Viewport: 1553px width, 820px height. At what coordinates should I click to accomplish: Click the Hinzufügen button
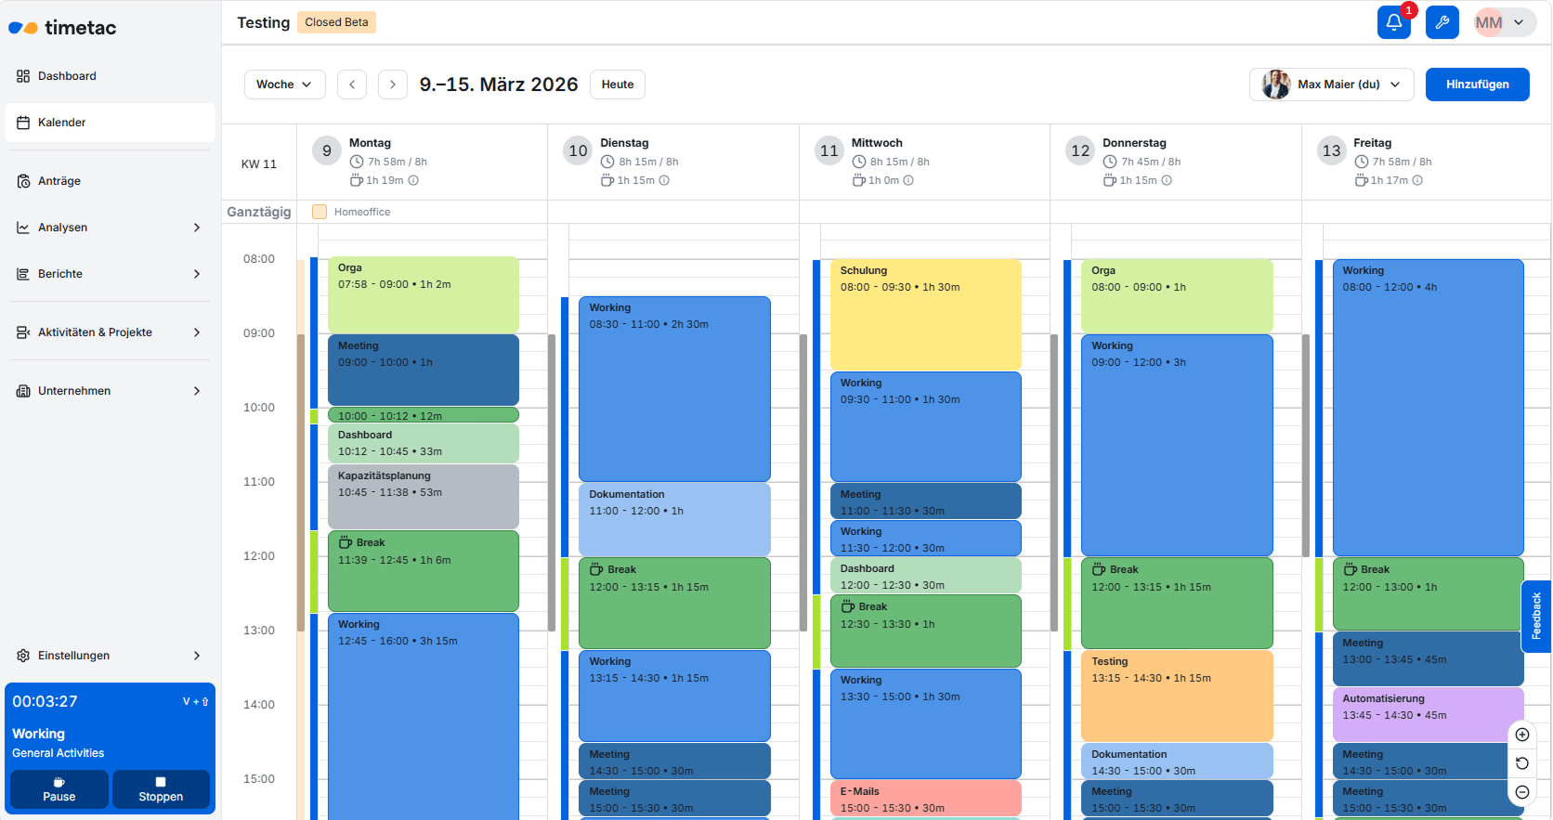(1477, 85)
